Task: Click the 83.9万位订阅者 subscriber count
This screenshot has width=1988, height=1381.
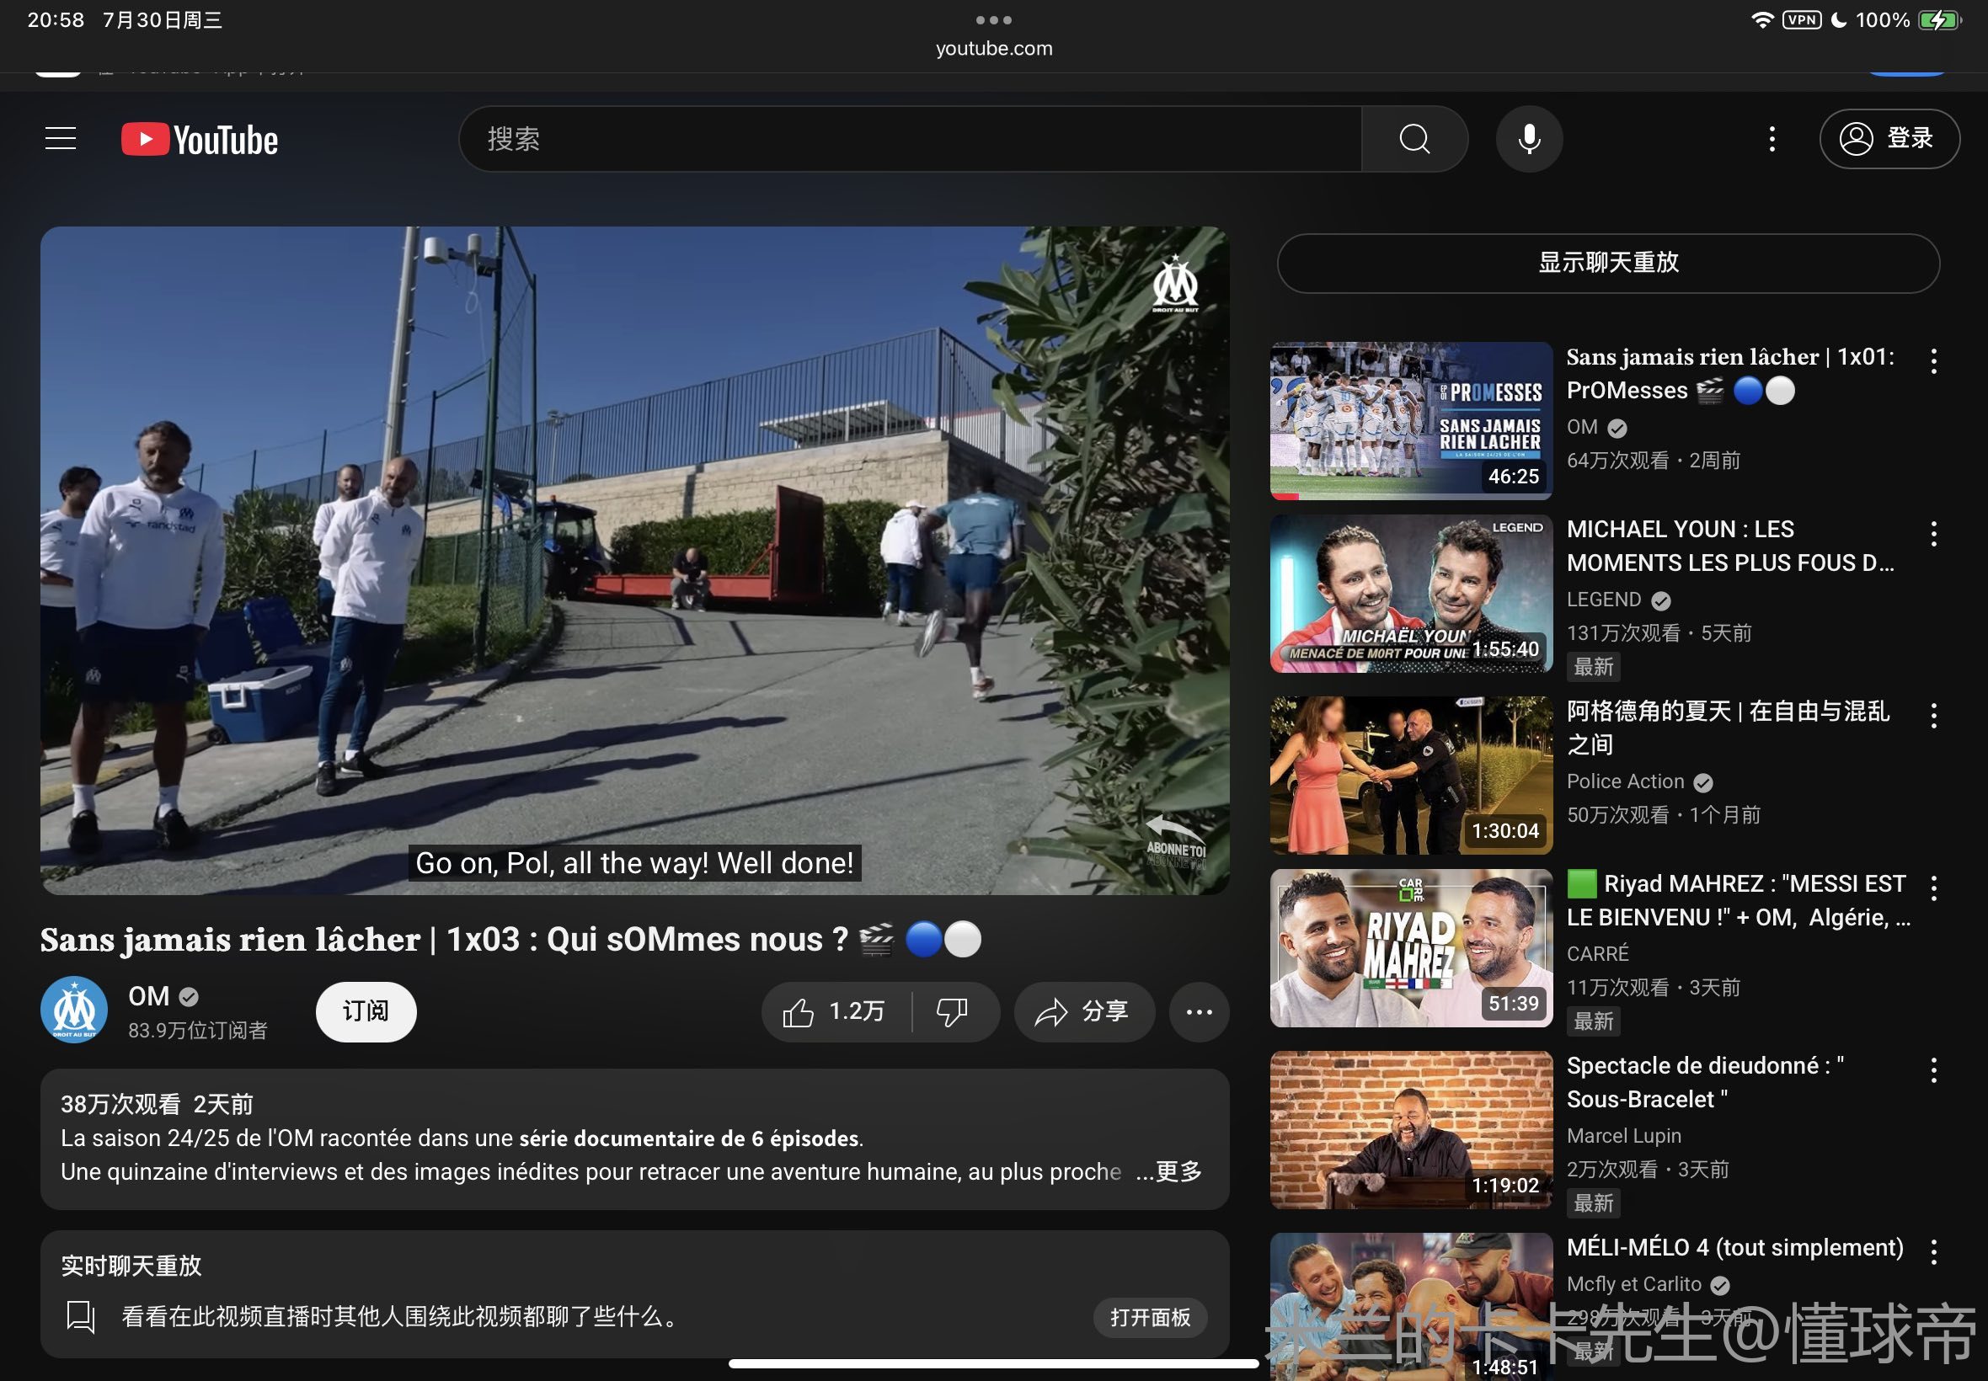Action: click(x=197, y=1031)
